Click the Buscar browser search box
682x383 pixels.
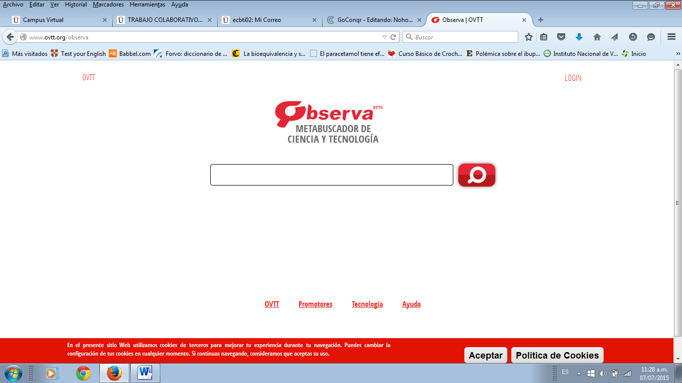click(x=460, y=37)
